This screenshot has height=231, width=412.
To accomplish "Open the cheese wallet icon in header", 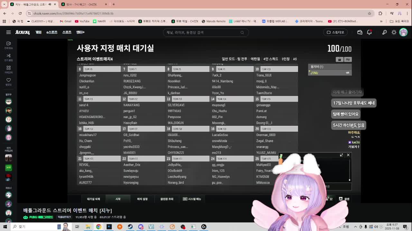I will click(360, 32).
